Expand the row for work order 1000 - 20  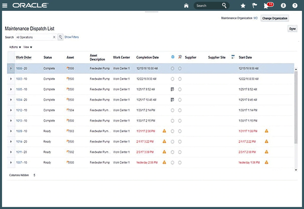coord(11,68)
